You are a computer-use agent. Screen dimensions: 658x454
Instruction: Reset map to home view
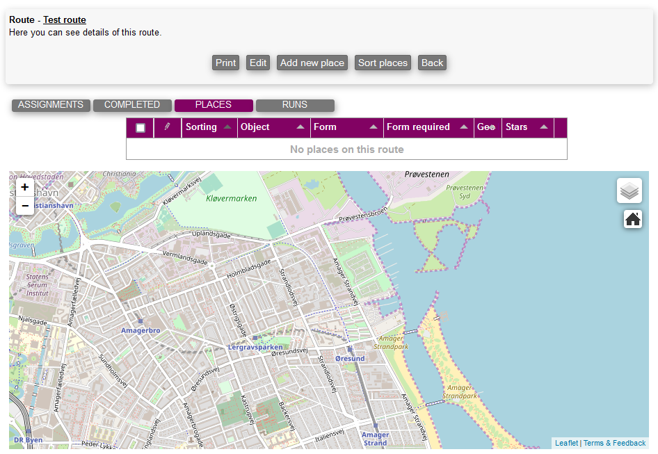tap(632, 219)
